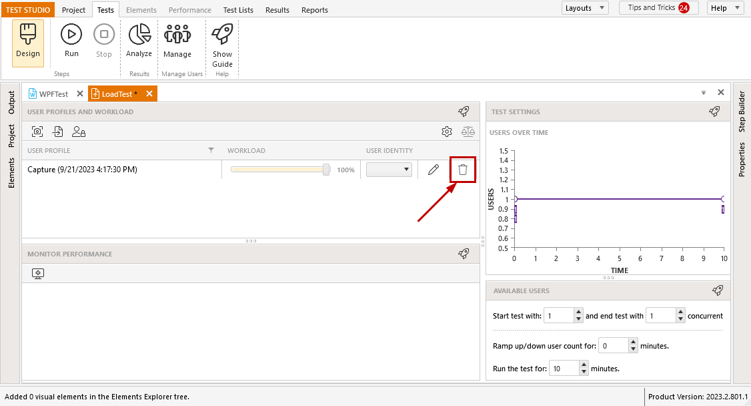
Task: Open Tips and Tricks
Action: pos(658,7)
